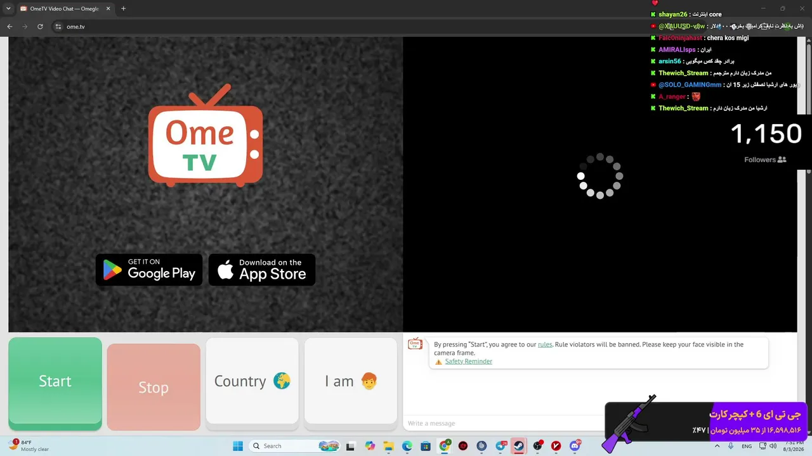
Task: Click chat username A_ranger
Action: tap(672, 97)
